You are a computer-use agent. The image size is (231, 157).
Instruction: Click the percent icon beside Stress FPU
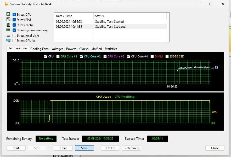click(x=8, y=19)
